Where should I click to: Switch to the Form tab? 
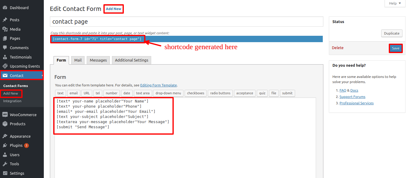pyautogui.click(x=61, y=60)
